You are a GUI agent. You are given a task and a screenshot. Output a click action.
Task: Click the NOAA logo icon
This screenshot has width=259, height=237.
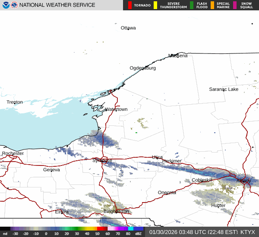point(5,5)
